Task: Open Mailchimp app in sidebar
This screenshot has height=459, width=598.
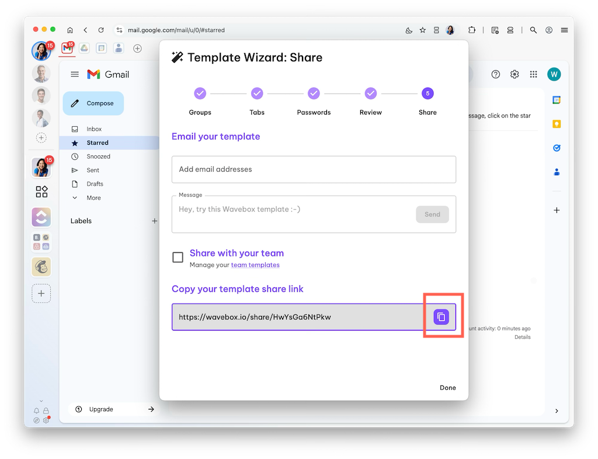Action: coord(41,267)
